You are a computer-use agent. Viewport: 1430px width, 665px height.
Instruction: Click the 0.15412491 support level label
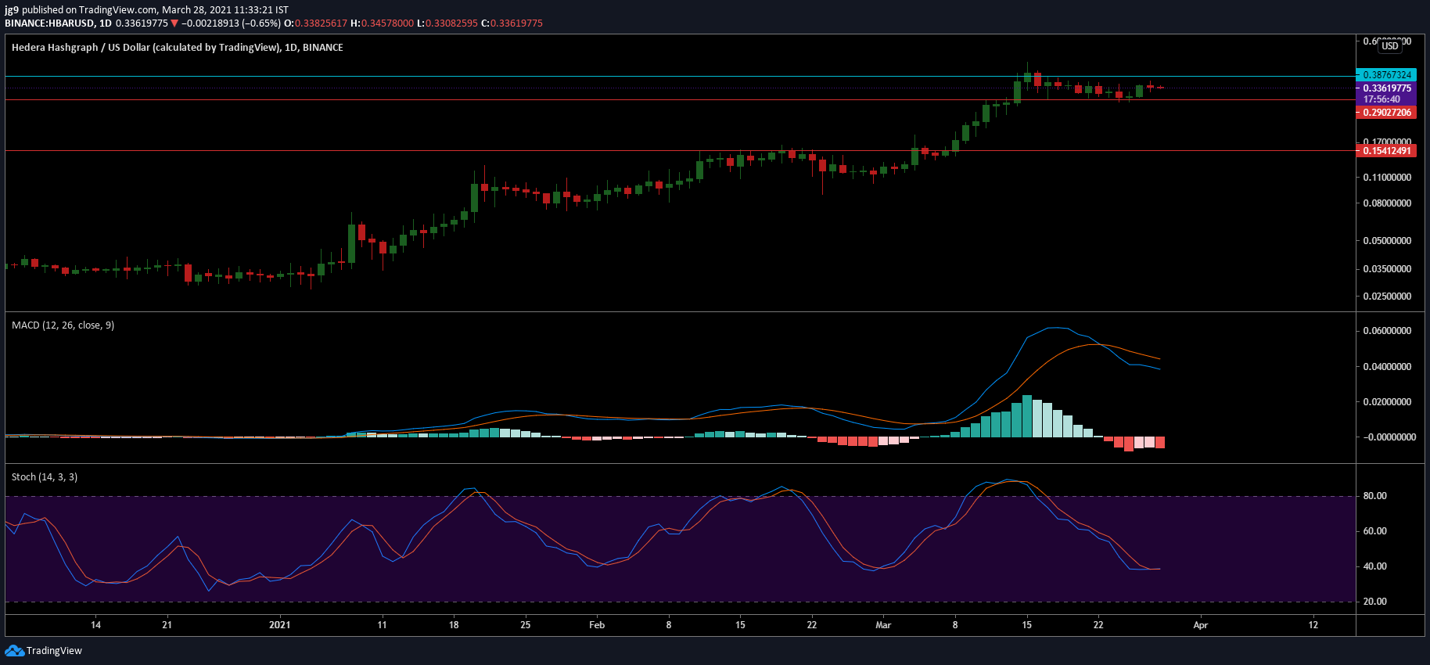(x=1385, y=151)
